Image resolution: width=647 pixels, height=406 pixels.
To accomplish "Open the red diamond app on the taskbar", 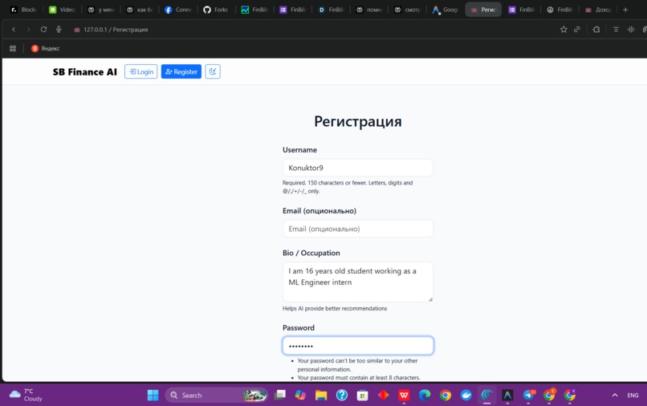I will [x=384, y=395].
